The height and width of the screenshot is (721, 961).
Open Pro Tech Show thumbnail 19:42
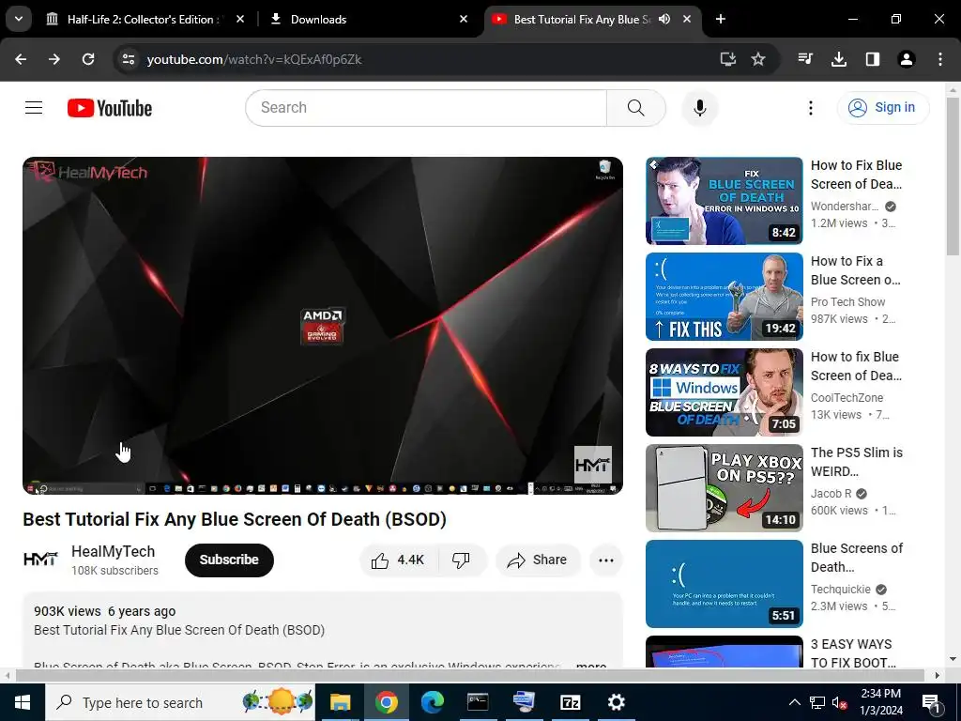tap(724, 296)
